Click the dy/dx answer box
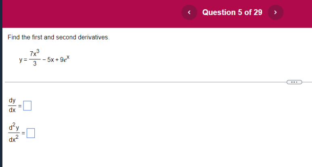Viewport: 312px width, 167px height. pyautogui.click(x=27, y=106)
